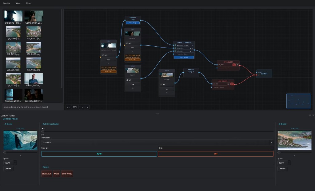Click Edit Audio on the Ballerina input node
315x191 pixels.
pyautogui.click(x=109, y=71)
